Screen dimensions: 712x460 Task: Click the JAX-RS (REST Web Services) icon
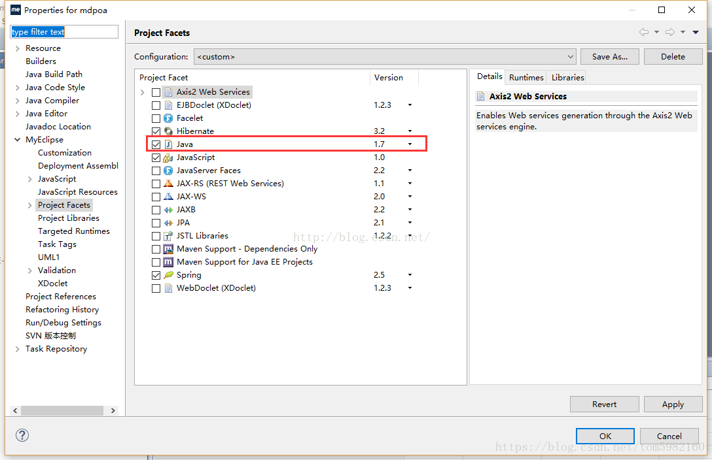[168, 184]
